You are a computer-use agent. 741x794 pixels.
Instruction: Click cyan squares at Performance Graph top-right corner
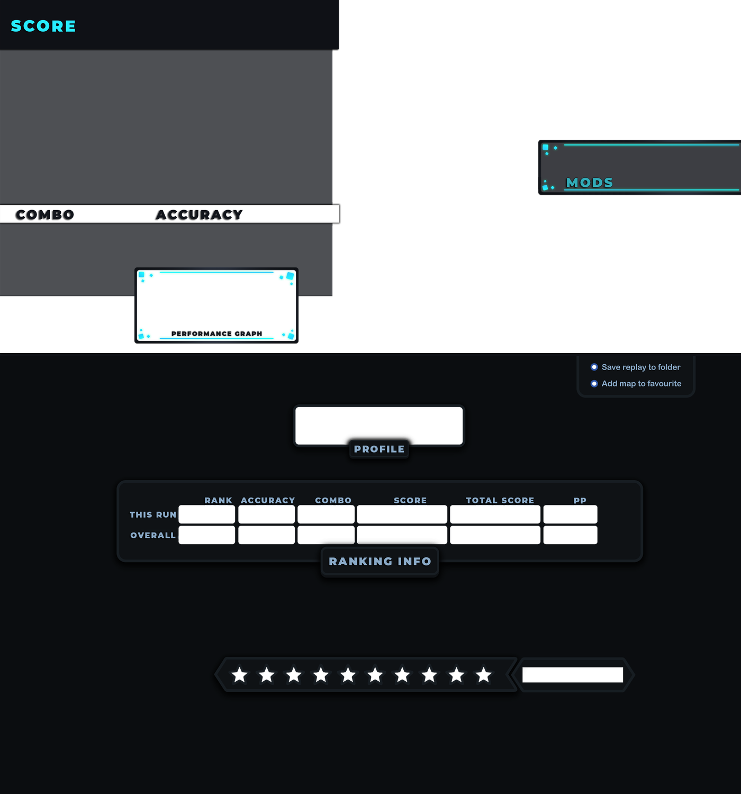click(288, 277)
